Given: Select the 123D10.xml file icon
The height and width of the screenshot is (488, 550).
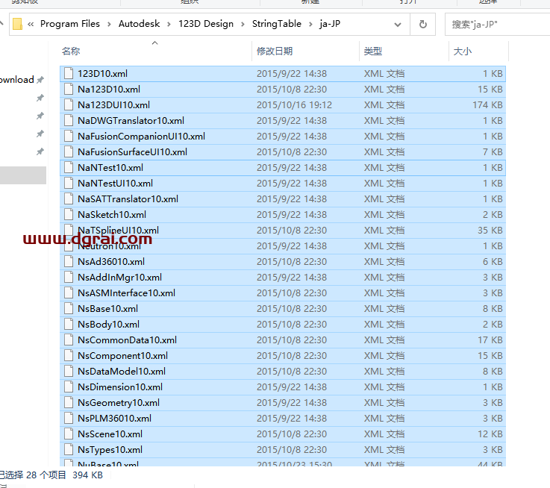Looking at the screenshot, I should tap(69, 74).
